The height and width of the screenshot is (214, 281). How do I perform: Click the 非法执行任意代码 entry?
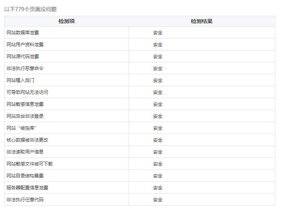(25, 200)
